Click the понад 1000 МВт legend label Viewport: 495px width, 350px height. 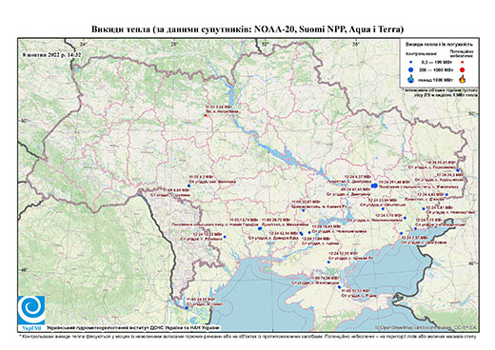[x=435, y=79]
